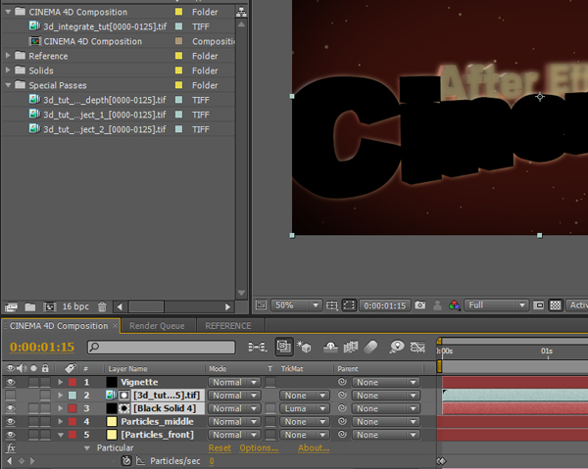Image resolution: width=588 pixels, height=469 pixels.
Task: Toggle the Hide Shy Layers icon
Action: pyautogui.click(x=330, y=347)
